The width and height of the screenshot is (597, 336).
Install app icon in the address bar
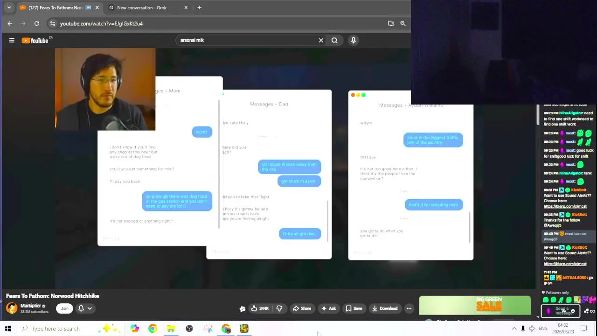click(x=391, y=23)
